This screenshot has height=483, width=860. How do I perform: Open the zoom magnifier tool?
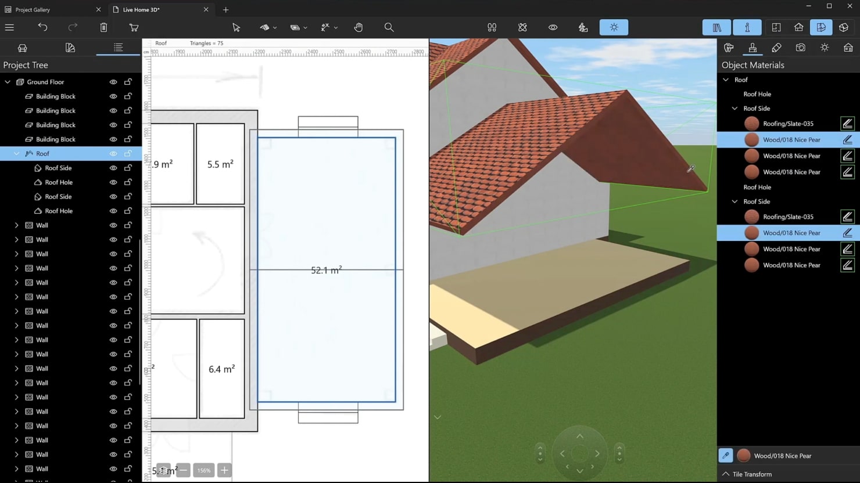pyautogui.click(x=389, y=27)
